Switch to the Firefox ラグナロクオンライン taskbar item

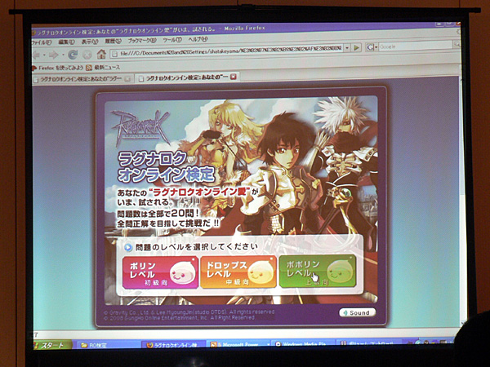(x=174, y=345)
